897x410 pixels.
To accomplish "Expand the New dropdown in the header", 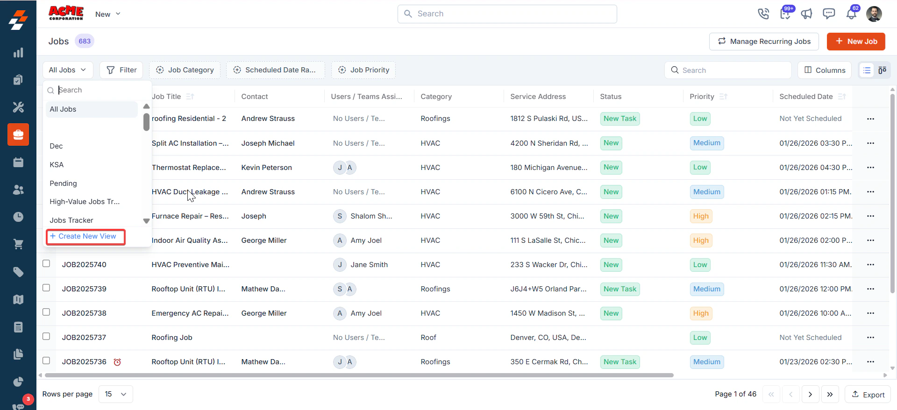I will (108, 14).
